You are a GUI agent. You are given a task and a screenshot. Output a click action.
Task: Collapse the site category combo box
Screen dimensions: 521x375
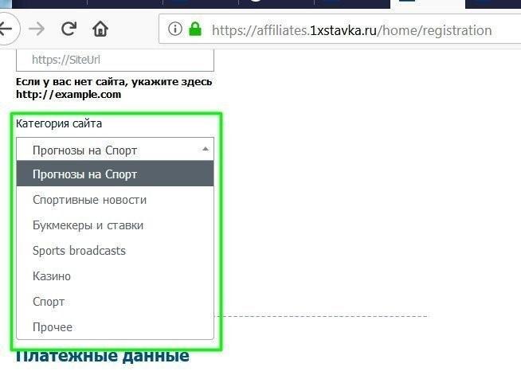pos(115,150)
